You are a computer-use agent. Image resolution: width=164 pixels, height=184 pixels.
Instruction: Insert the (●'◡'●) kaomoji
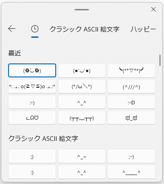point(82,71)
